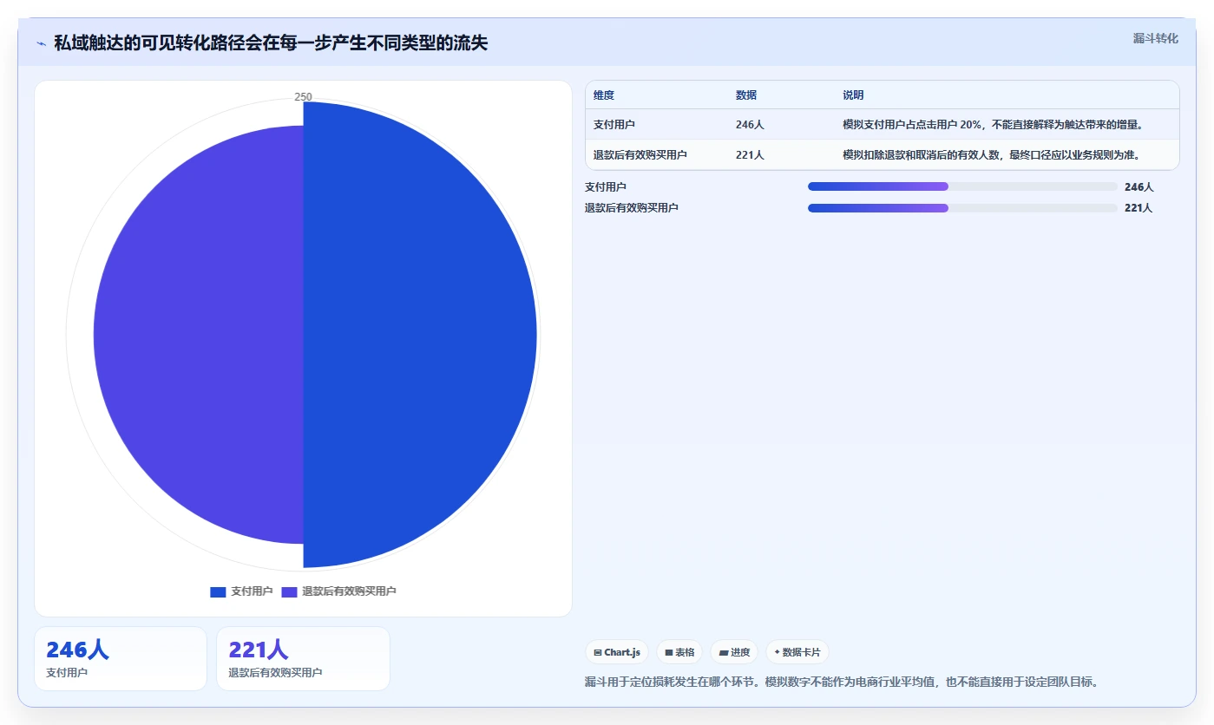Click the 退款后有效购买用户 progress bar
Viewport: 1214px width, 725px height.
[962, 208]
